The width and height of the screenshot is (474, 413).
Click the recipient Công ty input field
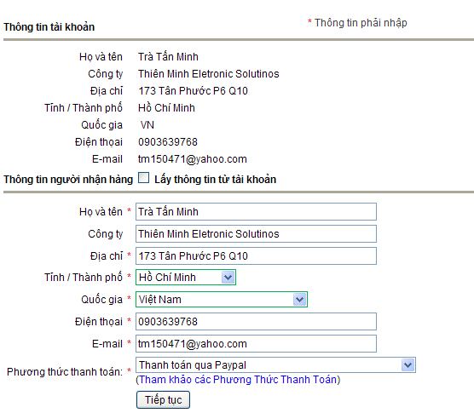pos(256,233)
